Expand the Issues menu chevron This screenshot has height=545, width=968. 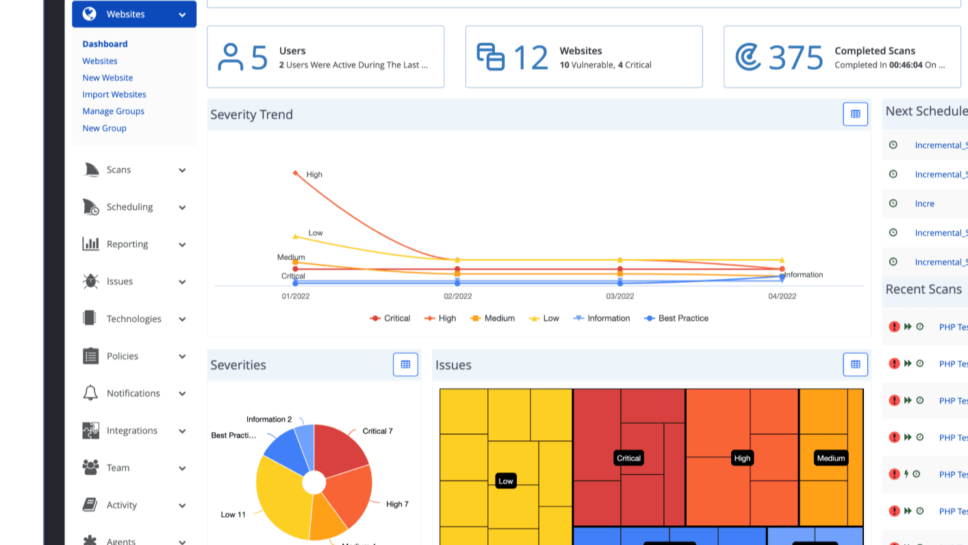182,282
